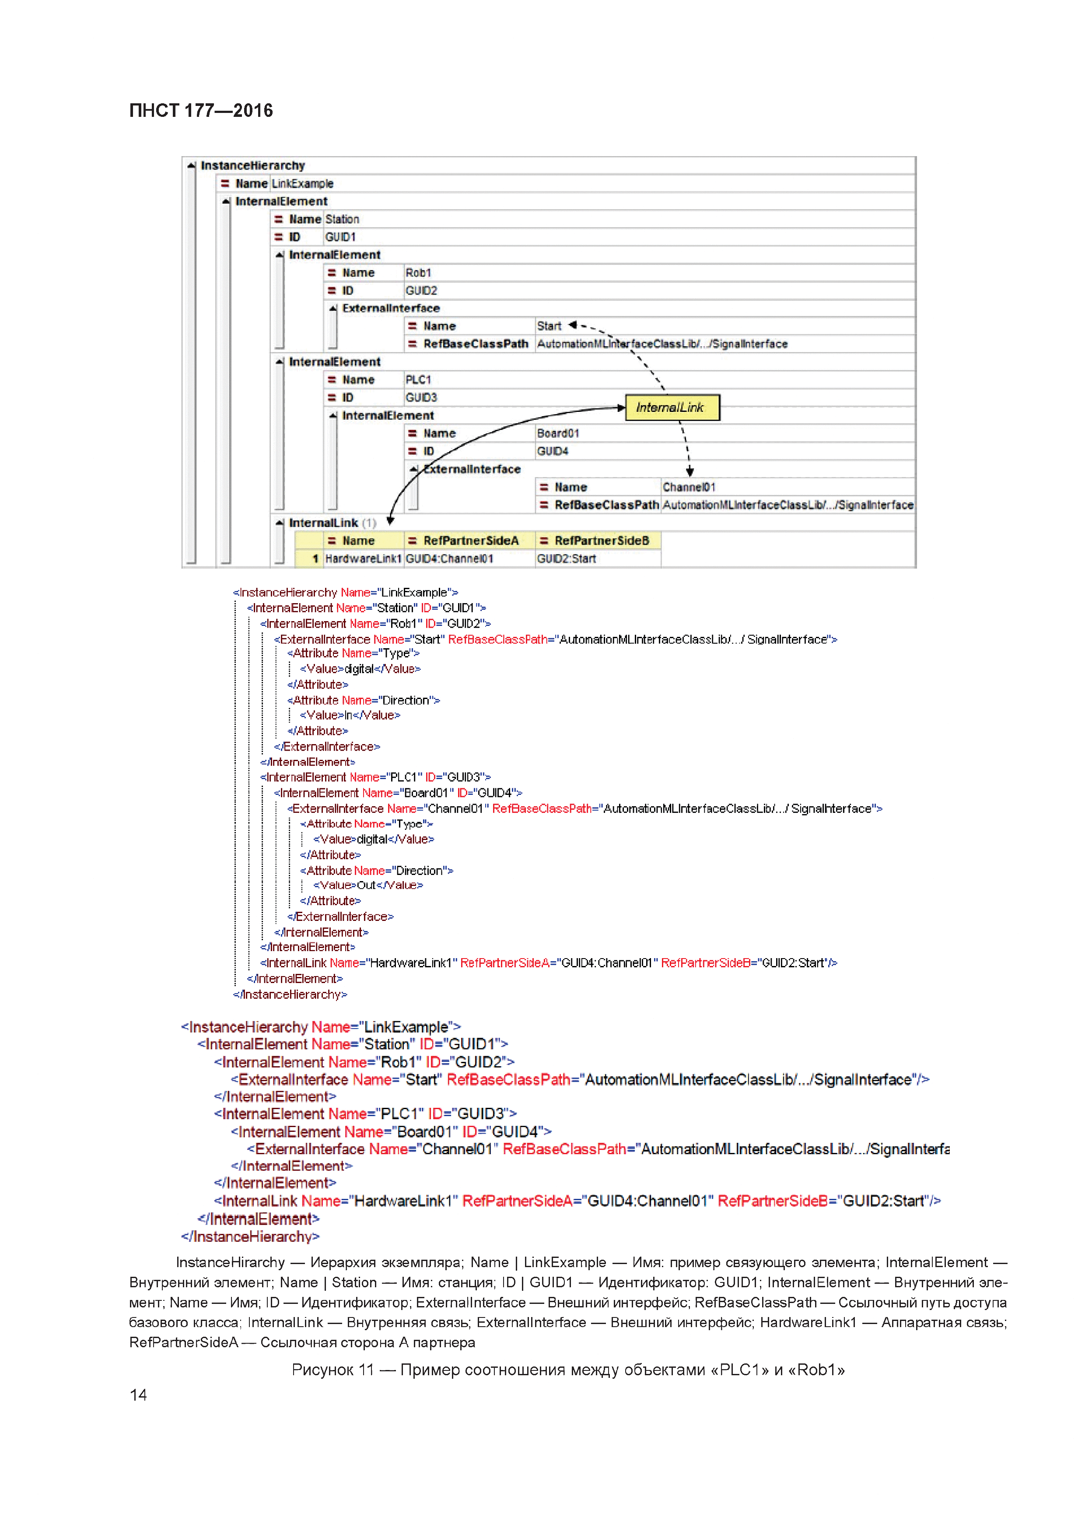Click attribute icon beside ID GUID1
1085x1535 pixels.
click(279, 237)
